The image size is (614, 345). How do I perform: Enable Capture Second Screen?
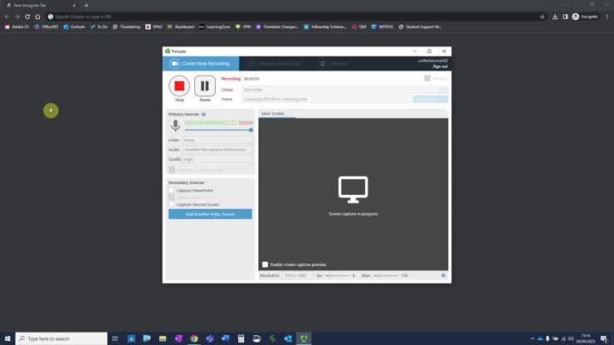172,204
